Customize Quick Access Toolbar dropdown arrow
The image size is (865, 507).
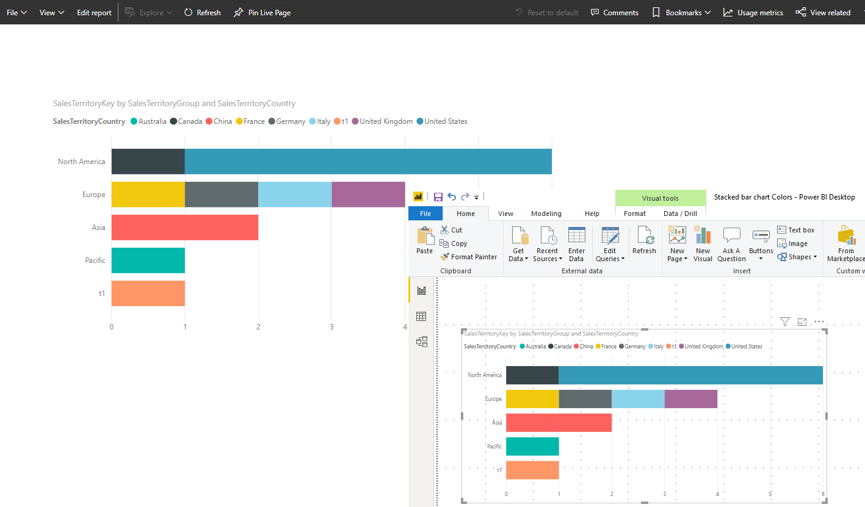[476, 197]
